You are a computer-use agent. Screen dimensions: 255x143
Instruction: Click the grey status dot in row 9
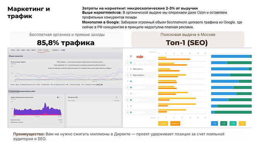click(131, 106)
